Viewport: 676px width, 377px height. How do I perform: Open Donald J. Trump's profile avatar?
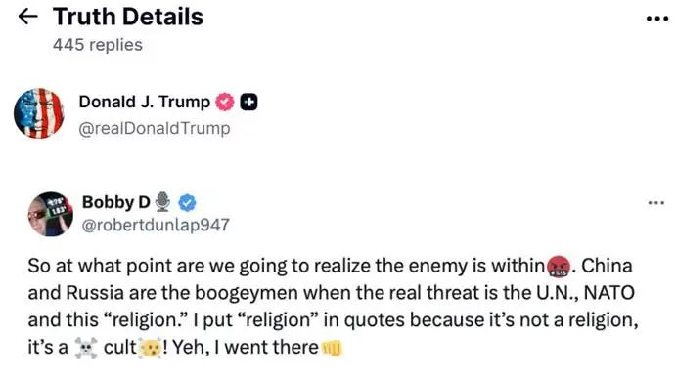click(39, 113)
